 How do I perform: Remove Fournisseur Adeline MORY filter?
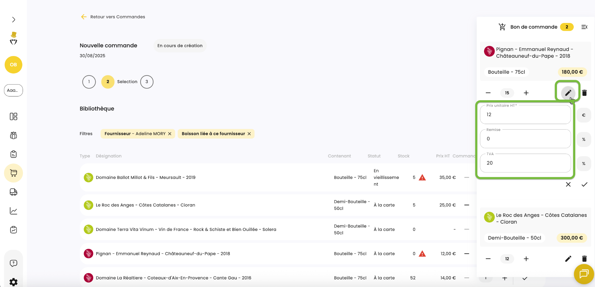[x=170, y=134]
